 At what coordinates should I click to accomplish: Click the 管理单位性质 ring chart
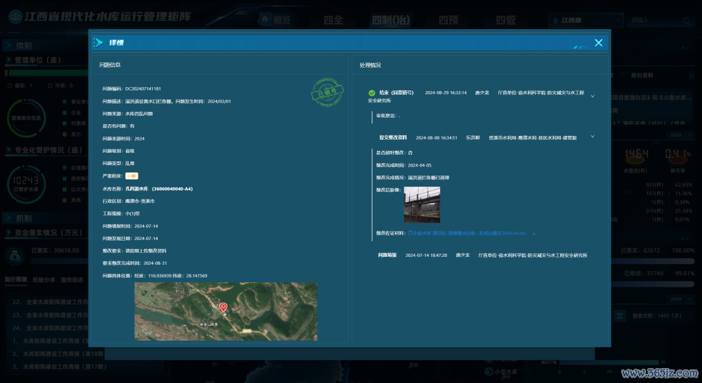[x=26, y=118]
